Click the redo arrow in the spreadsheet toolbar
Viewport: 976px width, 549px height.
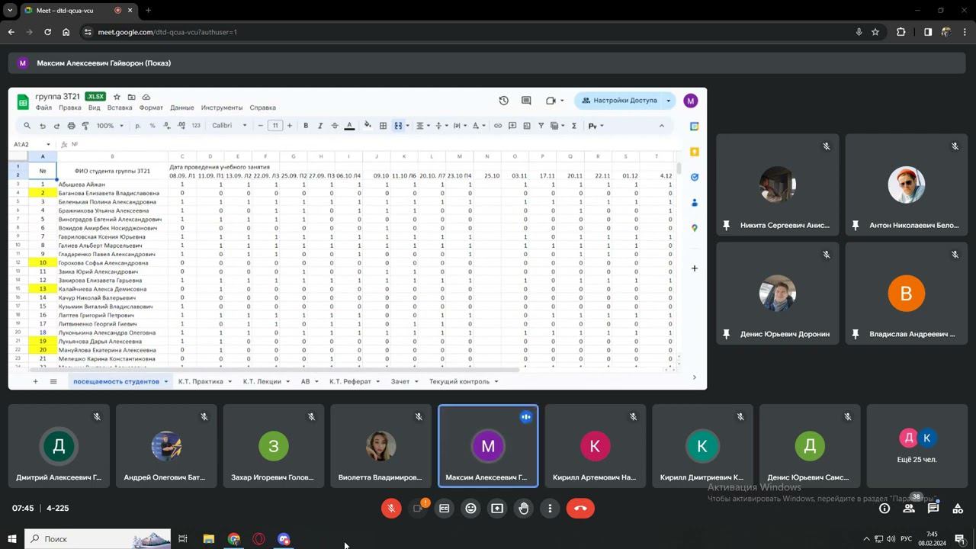tap(56, 126)
